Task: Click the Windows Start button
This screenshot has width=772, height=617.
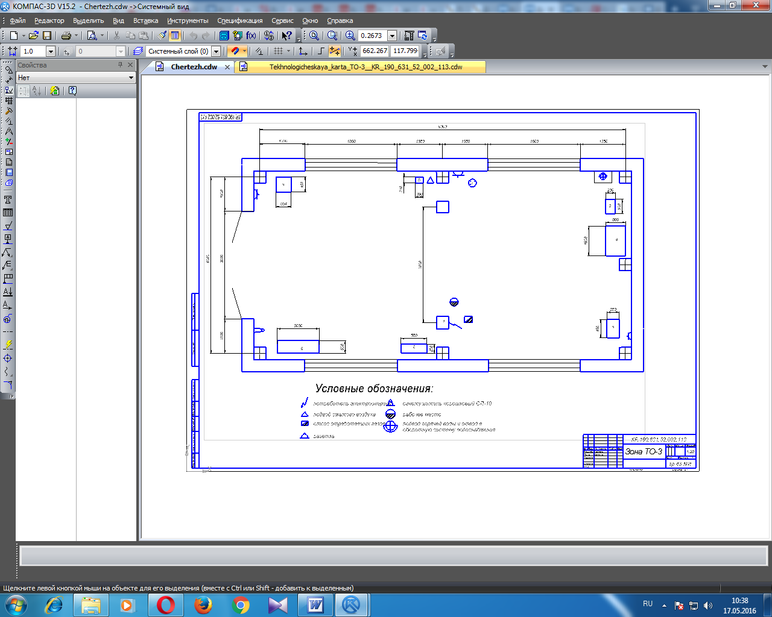Action: [x=16, y=605]
